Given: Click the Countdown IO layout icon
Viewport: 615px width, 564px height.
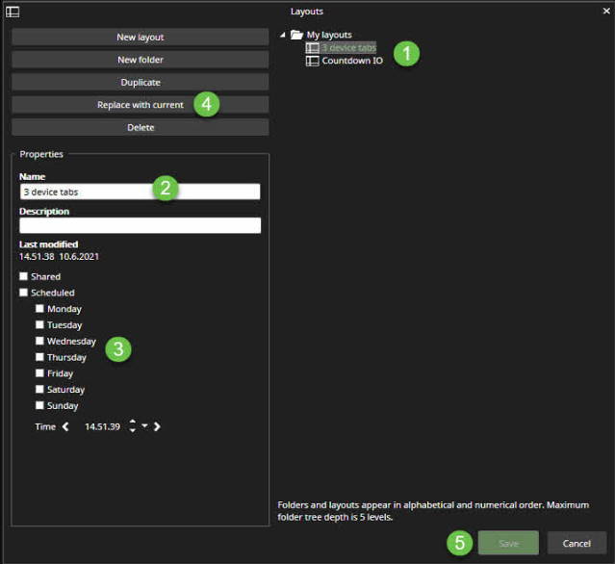Looking at the screenshot, I should click(312, 61).
